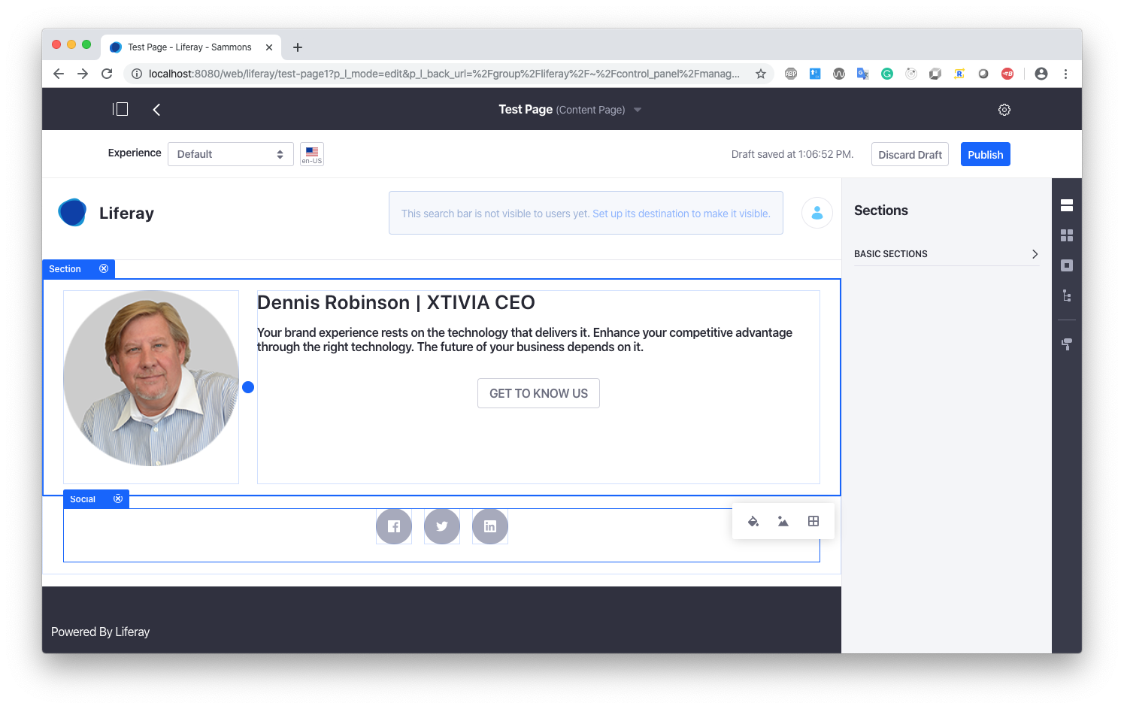This screenshot has height=709, width=1124.
Task: Click the Publish button
Action: point(985,154)
